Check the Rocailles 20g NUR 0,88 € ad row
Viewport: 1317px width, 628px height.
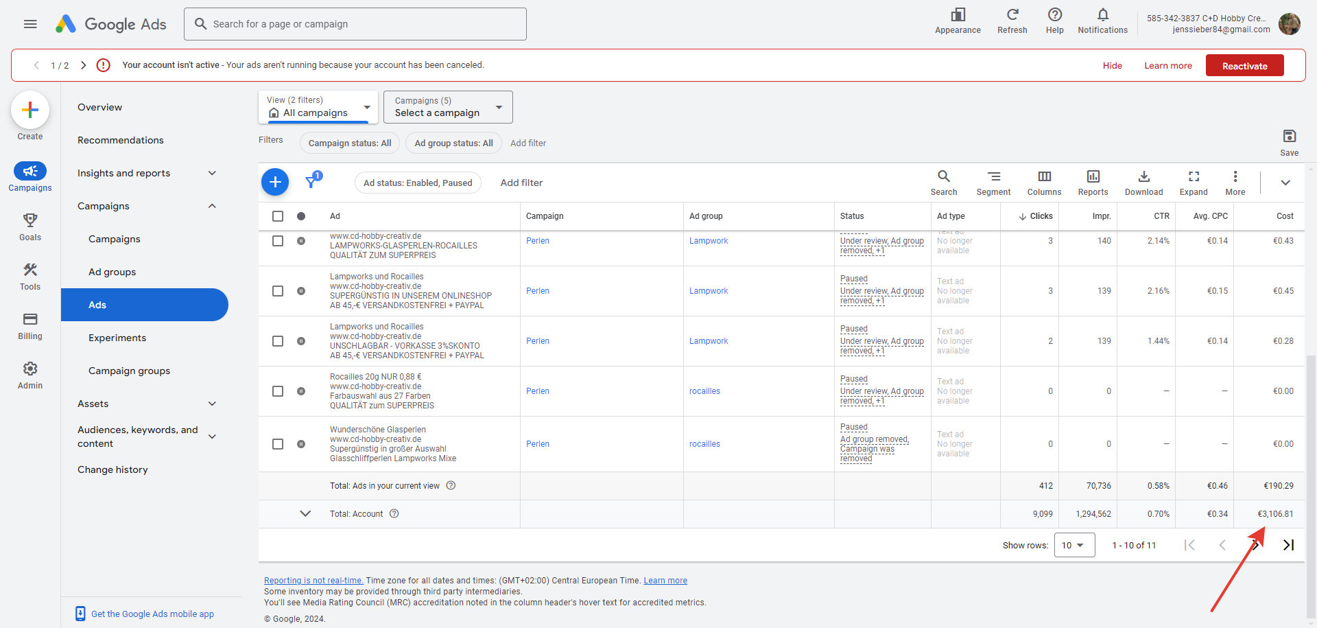pos(278,391)
